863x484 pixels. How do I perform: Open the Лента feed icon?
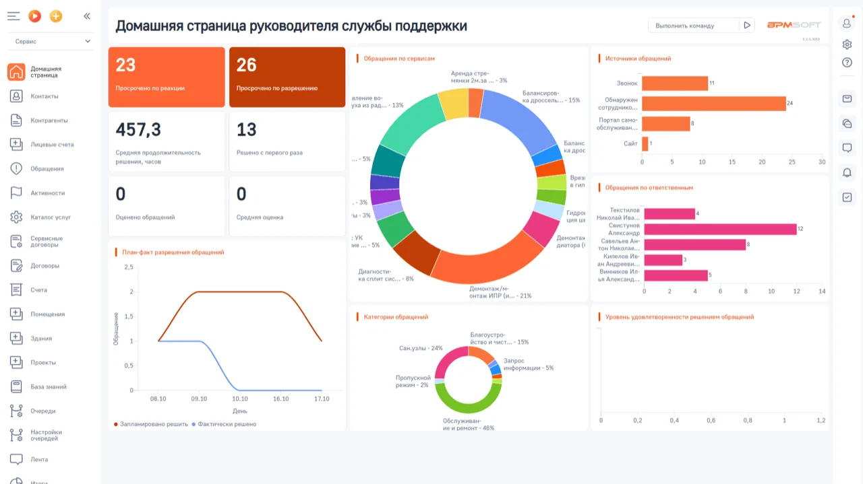point(17,460)
